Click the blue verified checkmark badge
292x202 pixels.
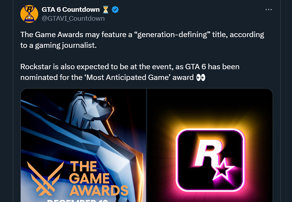(115, 10)
